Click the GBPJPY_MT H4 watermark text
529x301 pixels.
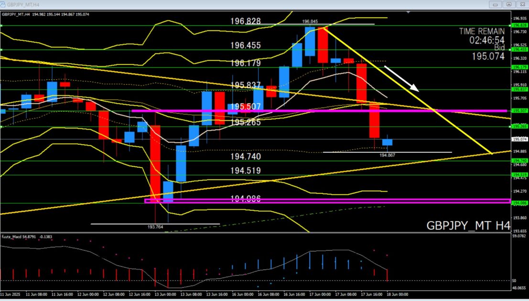[469, 226]
